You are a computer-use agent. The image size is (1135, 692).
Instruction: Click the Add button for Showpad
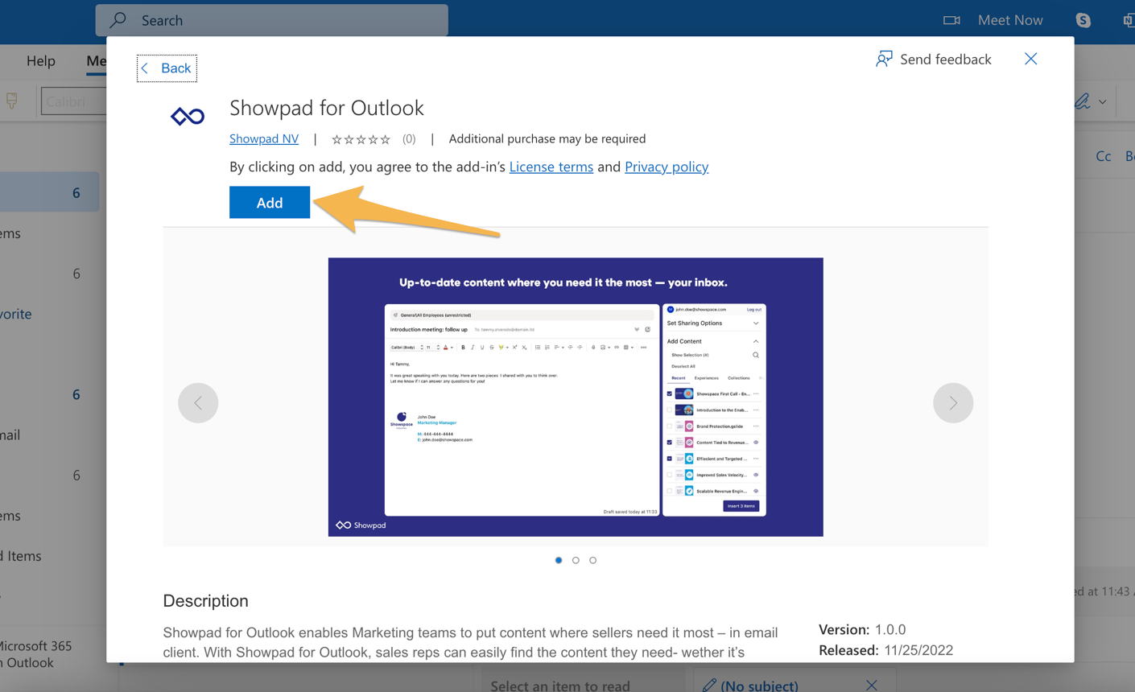tap(269, 202)
